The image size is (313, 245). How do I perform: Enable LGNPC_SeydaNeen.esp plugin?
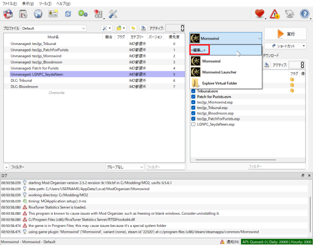(x=193, y=124)
